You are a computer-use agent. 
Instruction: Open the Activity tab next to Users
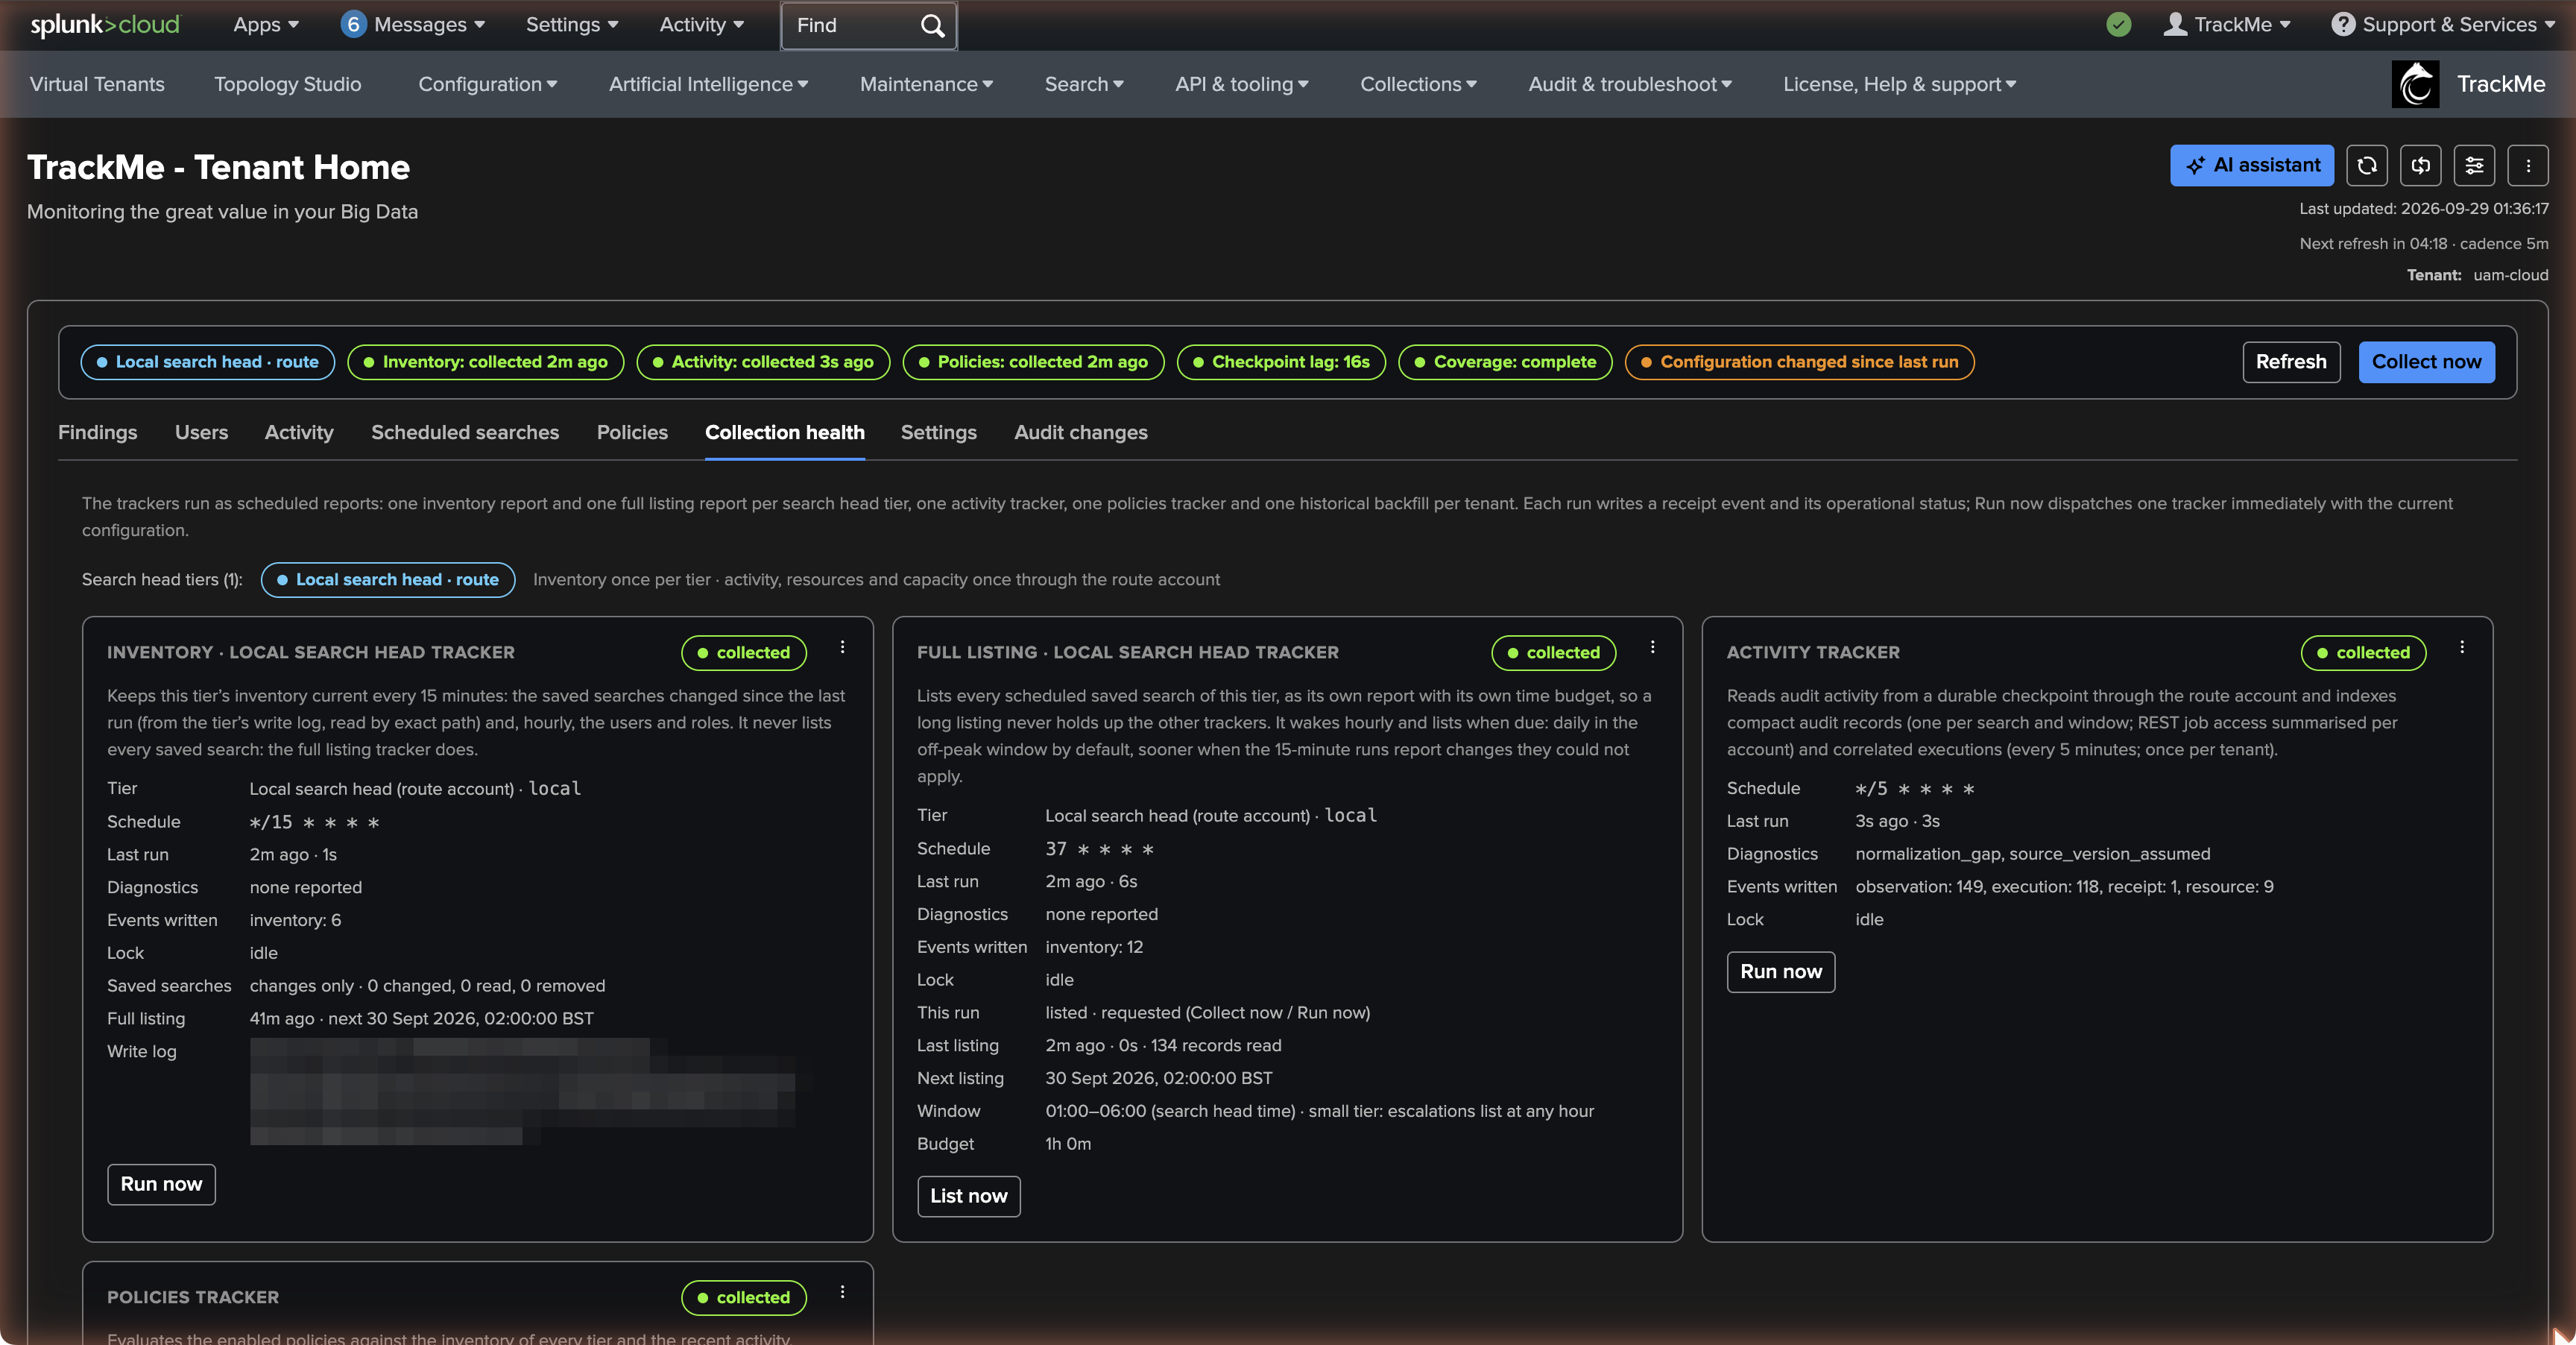[x=299, y=432]
